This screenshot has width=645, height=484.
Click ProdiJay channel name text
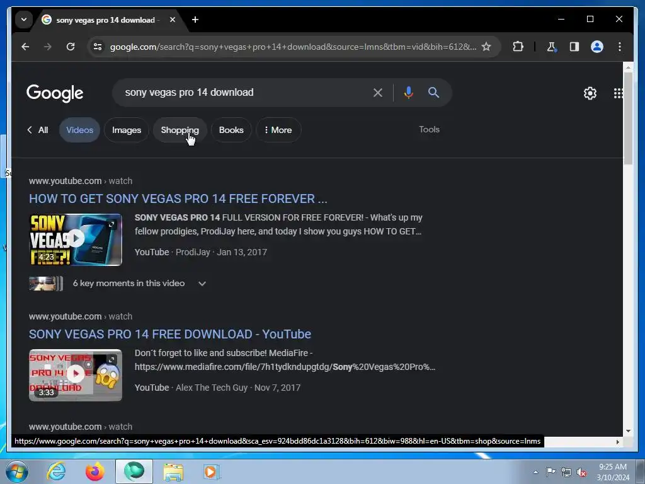(193, 252)
